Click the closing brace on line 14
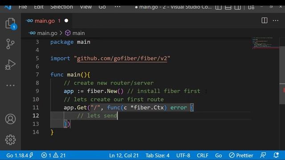This screenshot has width=285, height=160. pyautogui.click(x=52, y=132)
